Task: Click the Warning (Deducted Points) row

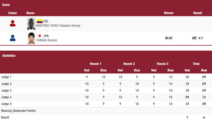Action: pyautogui.click(x=106, y=111)
